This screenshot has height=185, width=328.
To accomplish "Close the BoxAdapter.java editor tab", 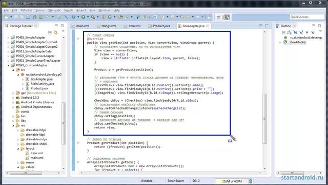I will coord(208,26).
